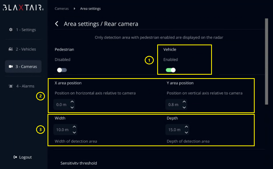Go to 4 - Alarms section
Screen dimensions: 273x169
(x=25, y=86)
